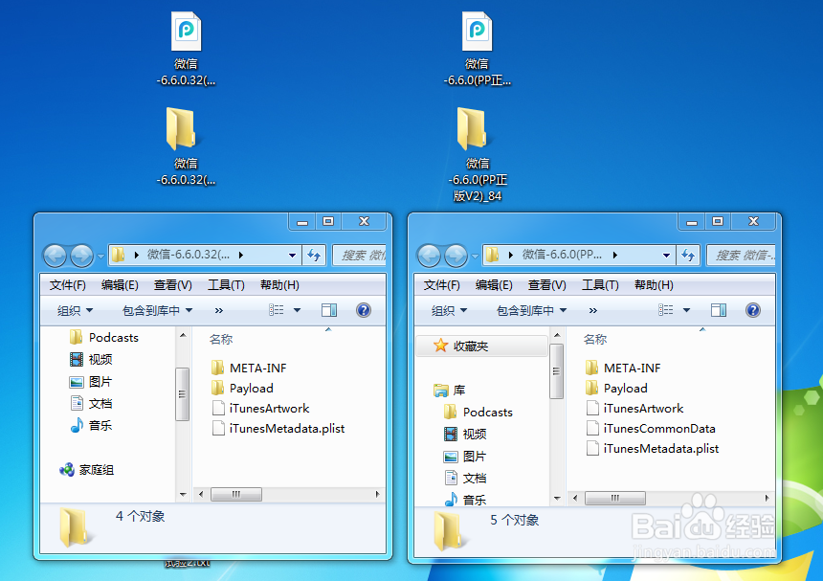Open 图片 in right window sidebar
This screenshot has height=581, width=823.
point(465,456)
